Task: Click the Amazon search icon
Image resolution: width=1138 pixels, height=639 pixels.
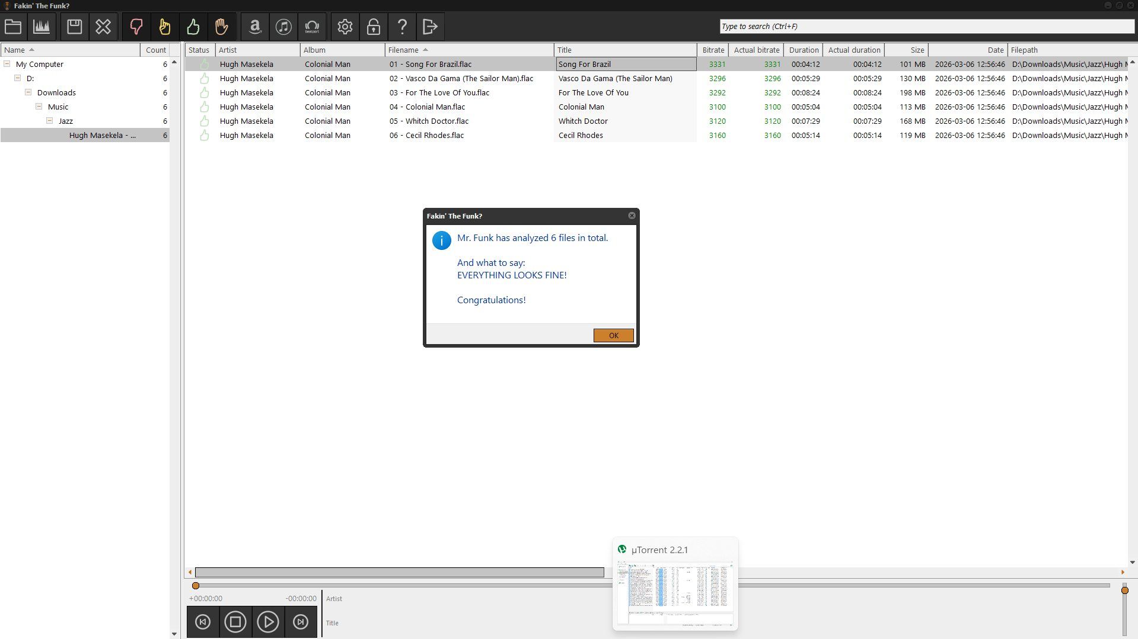Action: tap(254, 27)
